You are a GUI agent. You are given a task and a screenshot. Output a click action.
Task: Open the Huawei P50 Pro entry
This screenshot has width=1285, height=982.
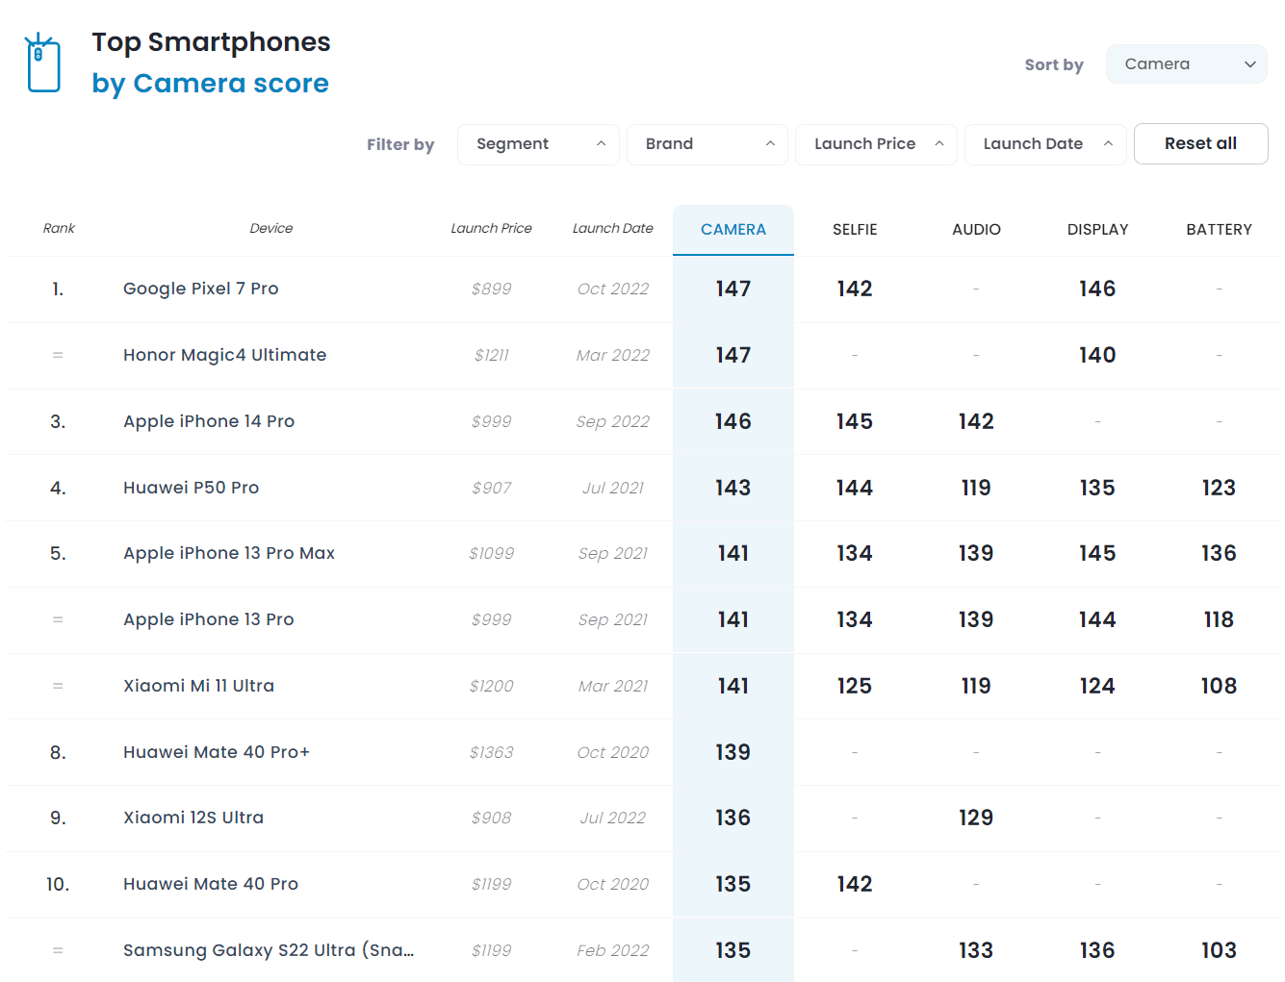click(x=192, y=488)
